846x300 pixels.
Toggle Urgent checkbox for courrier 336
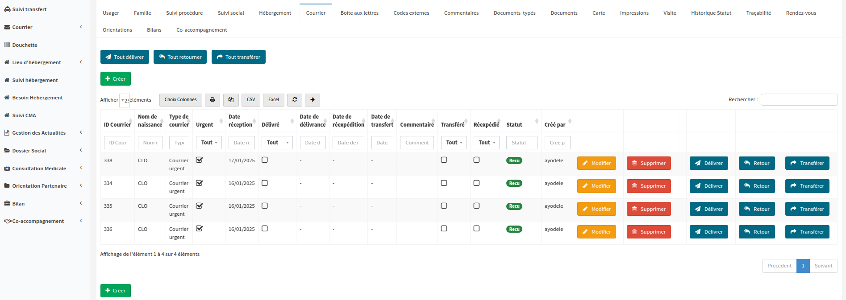point(200,229)
